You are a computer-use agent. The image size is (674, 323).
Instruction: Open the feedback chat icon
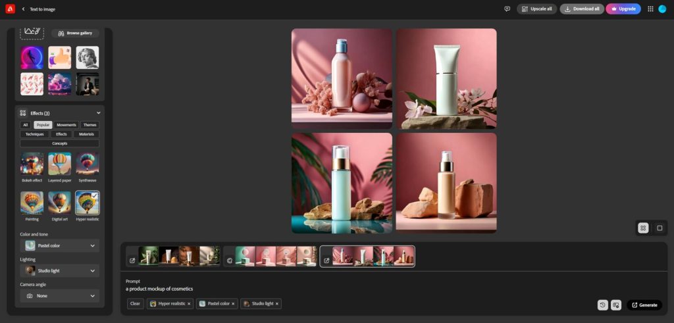tap(507, 9)
